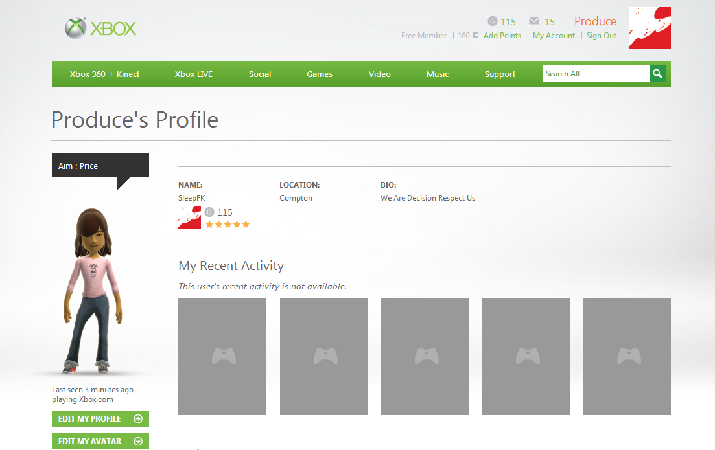Open the Xbox LIVE menu
Image resolution: width=715 pixels, height=450 pixels.
(194, 74)
